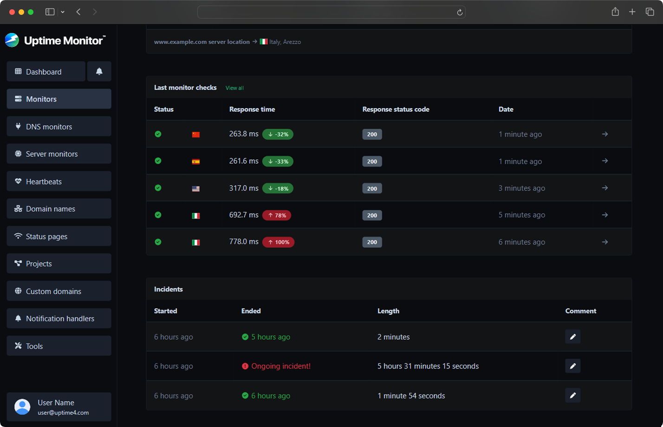Image resolution: width=663 pixels, height=427 pixels.
Task: Collapse the browser sidebar chevron dropdown
Action: [x=62, y=12]
